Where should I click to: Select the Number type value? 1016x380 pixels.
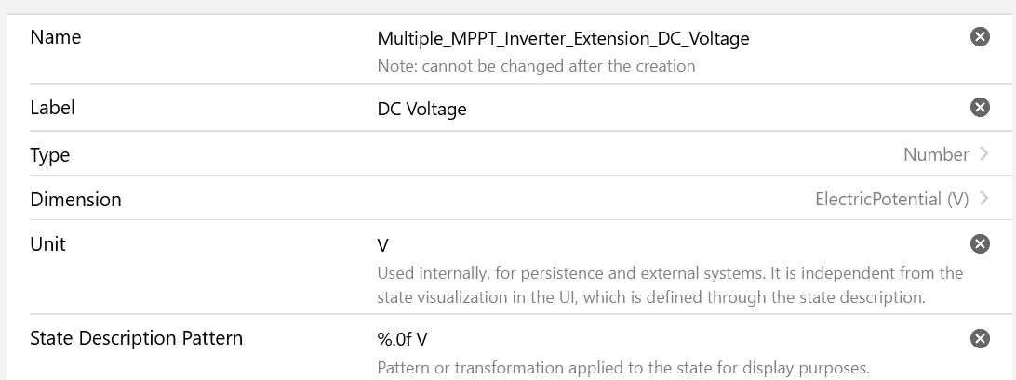[935, 154]
